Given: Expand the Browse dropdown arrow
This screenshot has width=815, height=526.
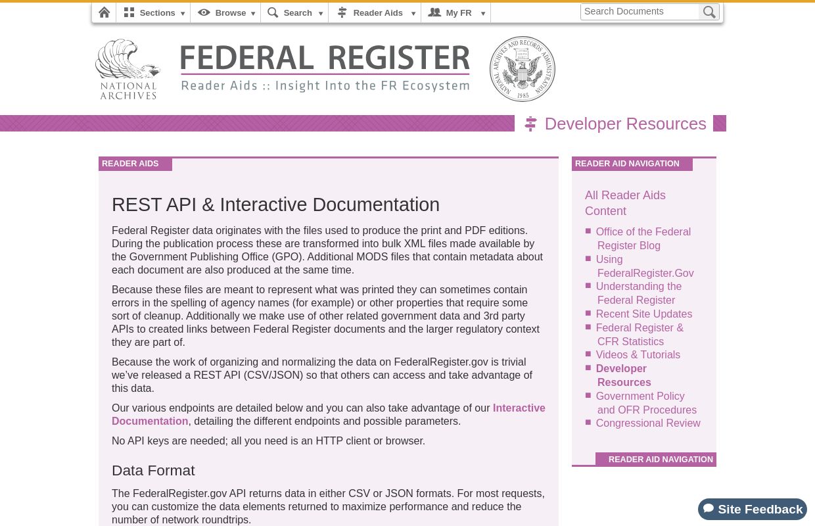Looking at the screenshot, I should [x=253, y=14].
